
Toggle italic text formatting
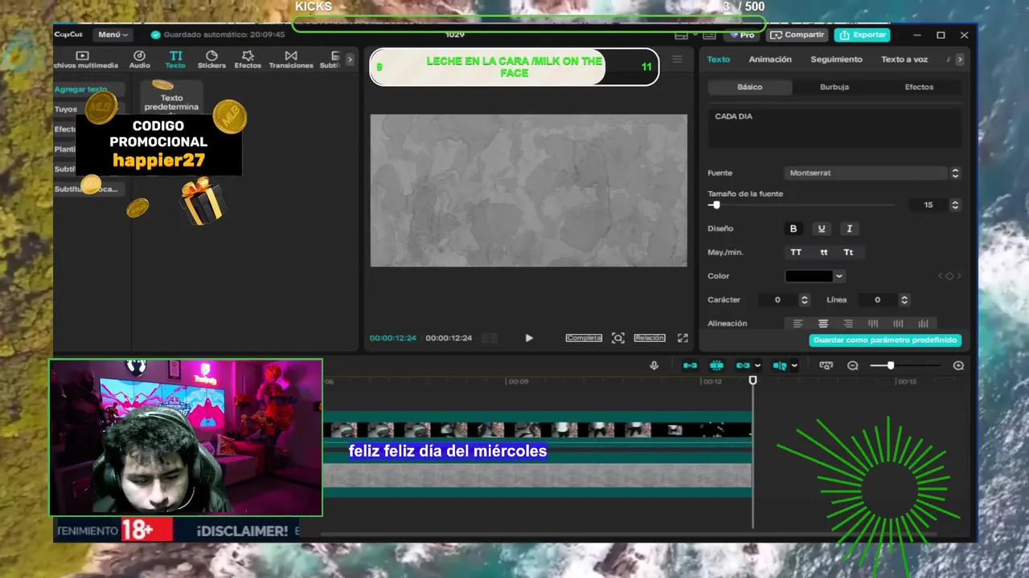point(849,229)
